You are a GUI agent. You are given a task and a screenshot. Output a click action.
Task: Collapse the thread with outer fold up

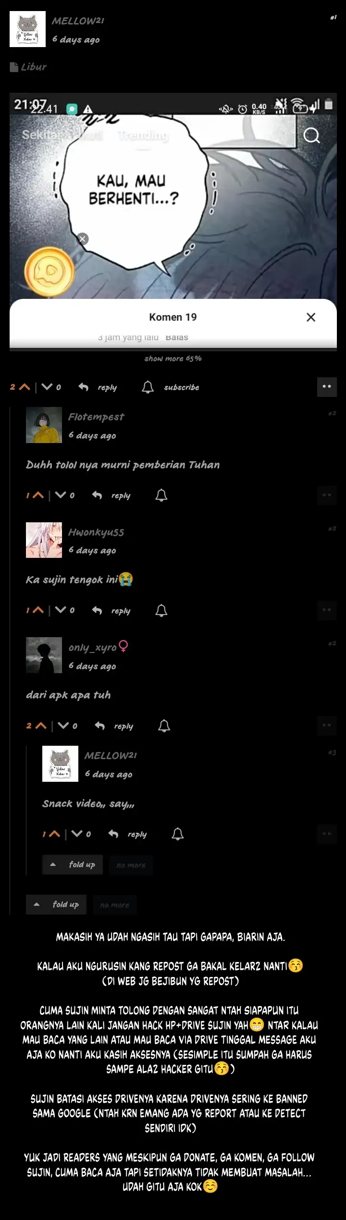point(56,905)
